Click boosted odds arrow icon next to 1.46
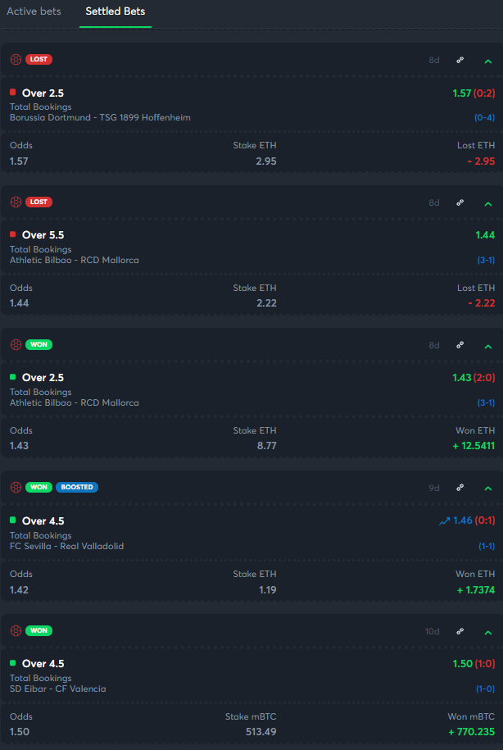Image resolution: width=503 pixels, height=750 pixels. coord(445,520)
